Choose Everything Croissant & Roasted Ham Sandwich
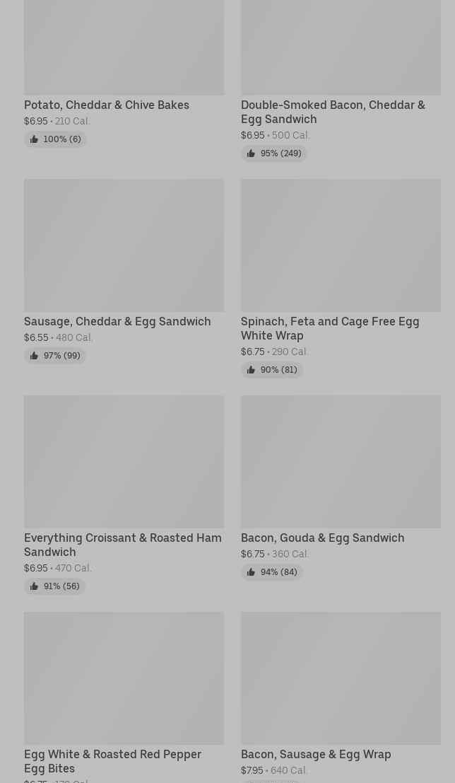Image resolution: width=455 pixels, height=783 pixels. click(123, 545)
